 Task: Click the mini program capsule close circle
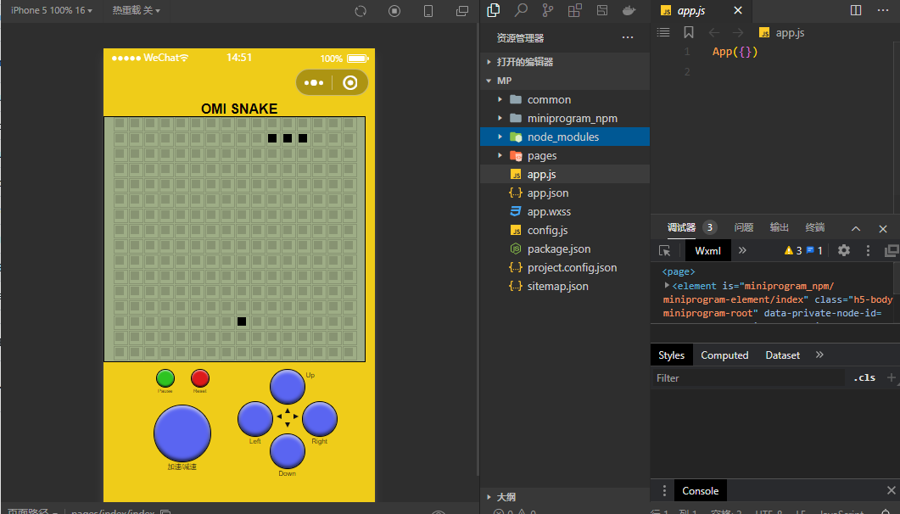[350, 82]
